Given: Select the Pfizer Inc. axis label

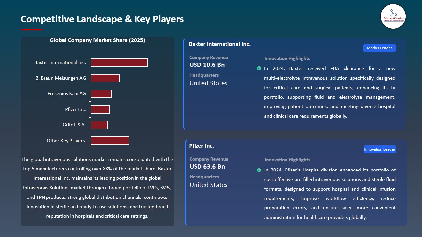Looking at the screenshot, I should (x=75, y=109).
